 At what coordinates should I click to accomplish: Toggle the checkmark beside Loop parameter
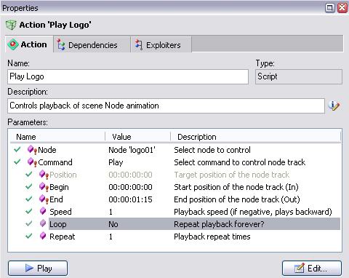[29, 223]
